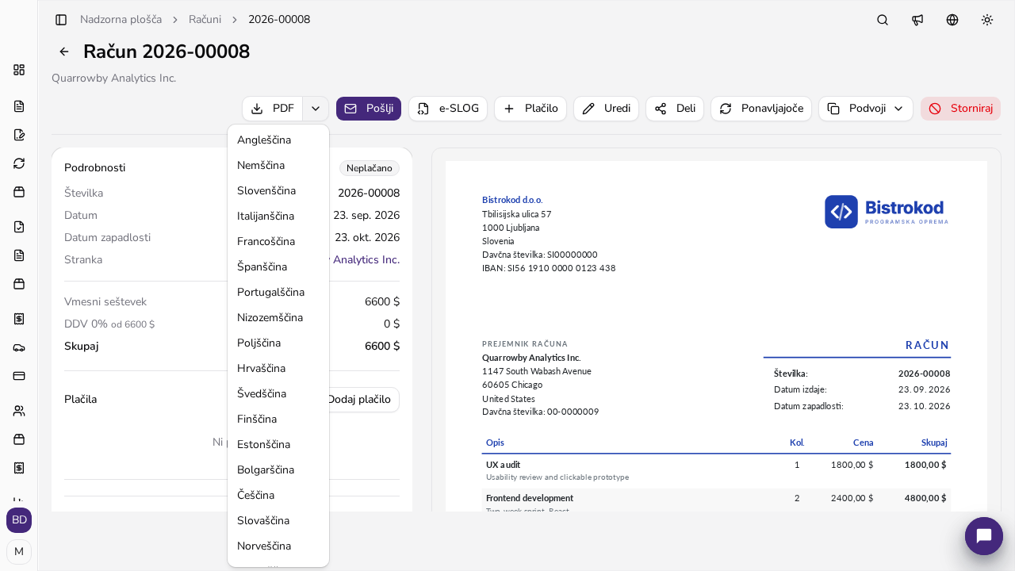Choose Hrvaščina from the PDF menu

(x=278, y=369)
